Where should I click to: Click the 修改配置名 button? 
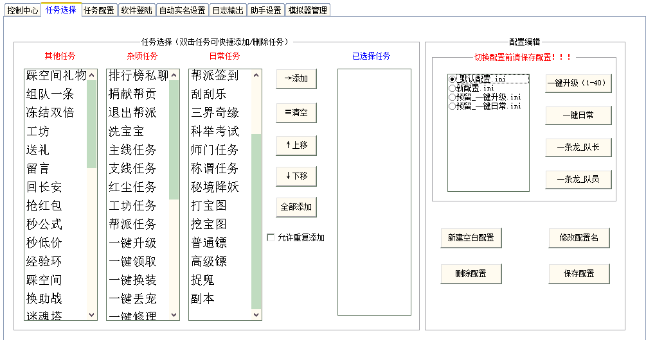pyautogui.click(x=579, y=237)
